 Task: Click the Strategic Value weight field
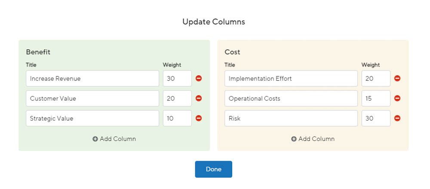click(x=177, y=118)
